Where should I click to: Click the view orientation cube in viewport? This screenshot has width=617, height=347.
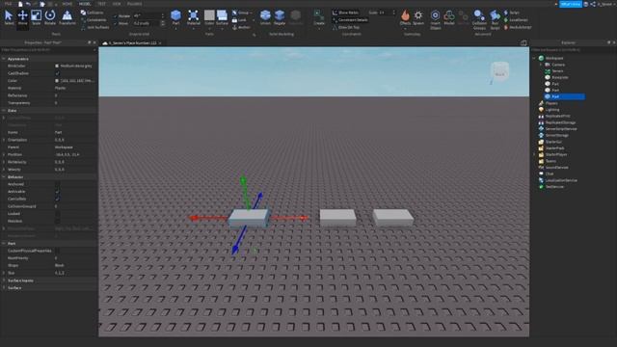click(x=499, y=71)
